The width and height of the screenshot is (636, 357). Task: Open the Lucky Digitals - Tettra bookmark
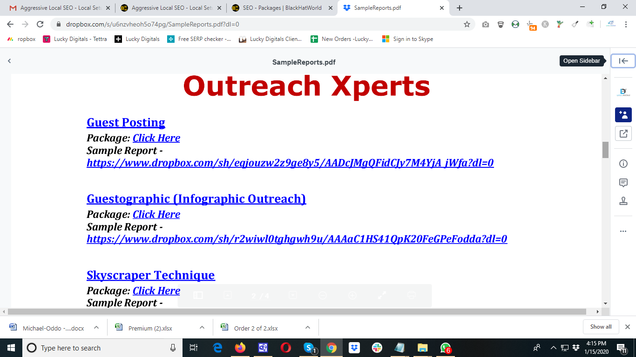75,39
